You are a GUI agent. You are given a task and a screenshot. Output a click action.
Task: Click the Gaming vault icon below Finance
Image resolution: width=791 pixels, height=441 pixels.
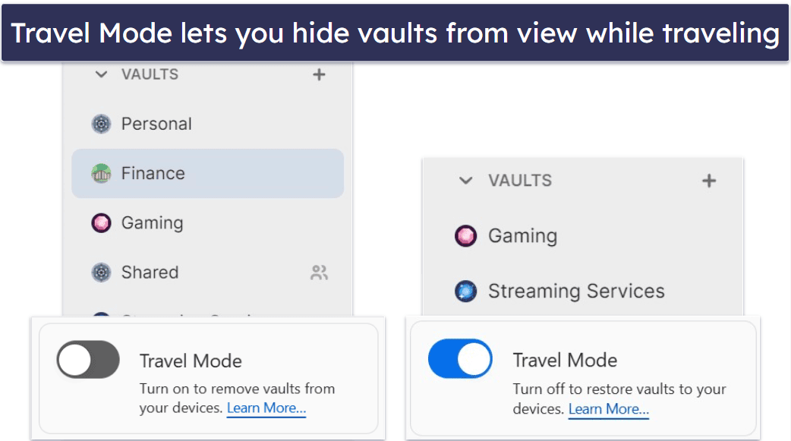pyautogui.click(x=101, y=223)
